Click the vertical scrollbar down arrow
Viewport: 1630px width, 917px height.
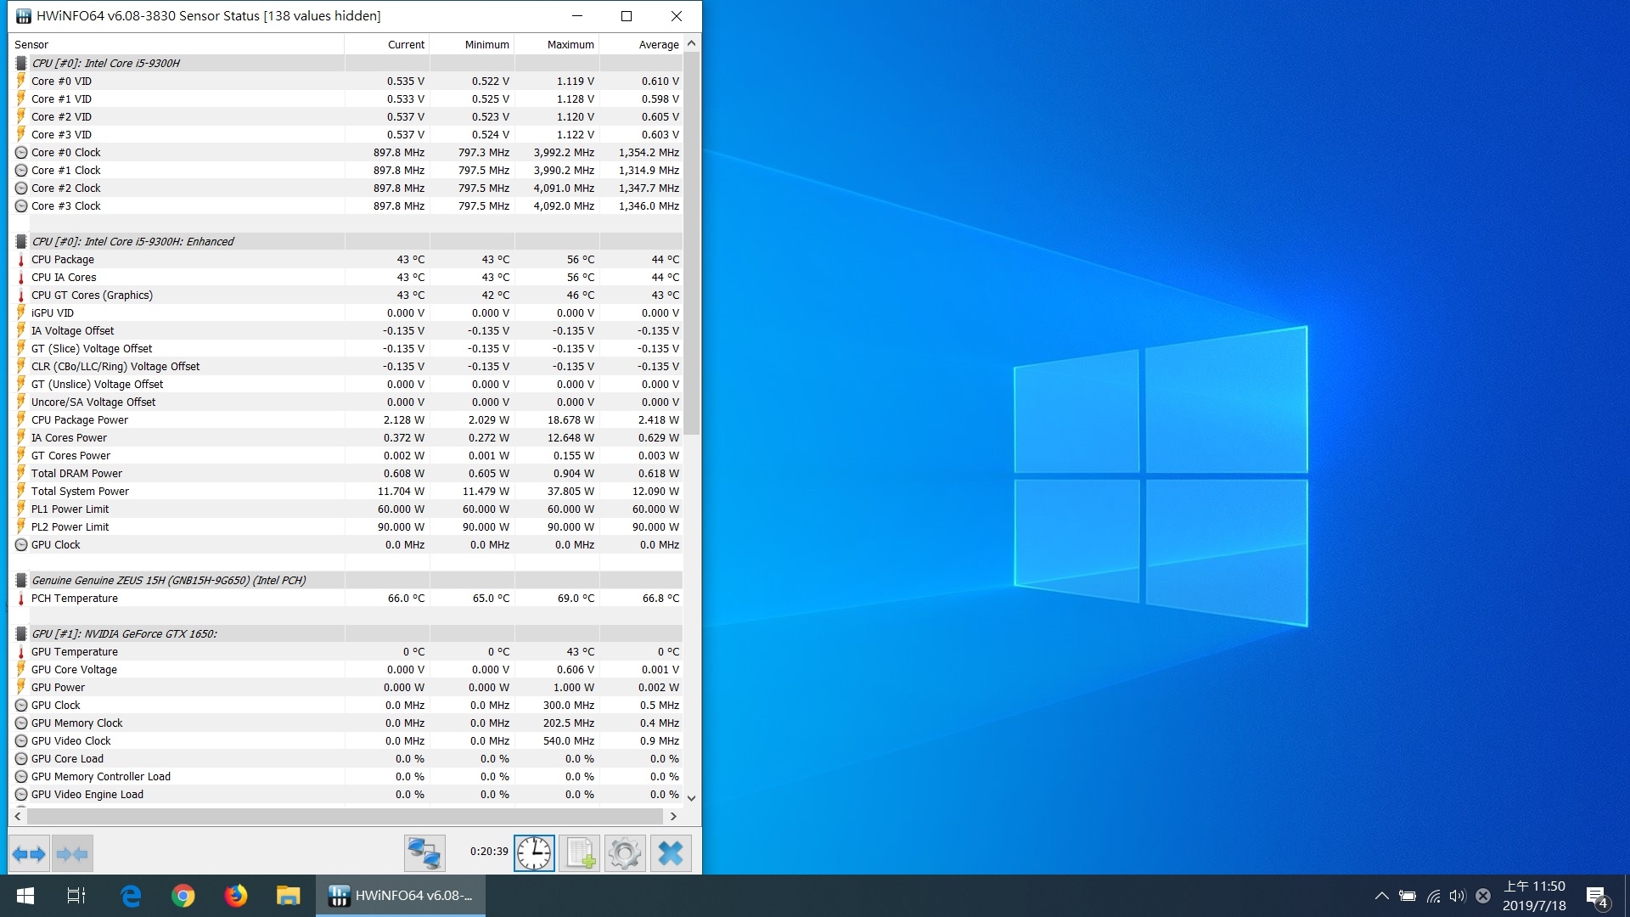click(x=692, y=798)
